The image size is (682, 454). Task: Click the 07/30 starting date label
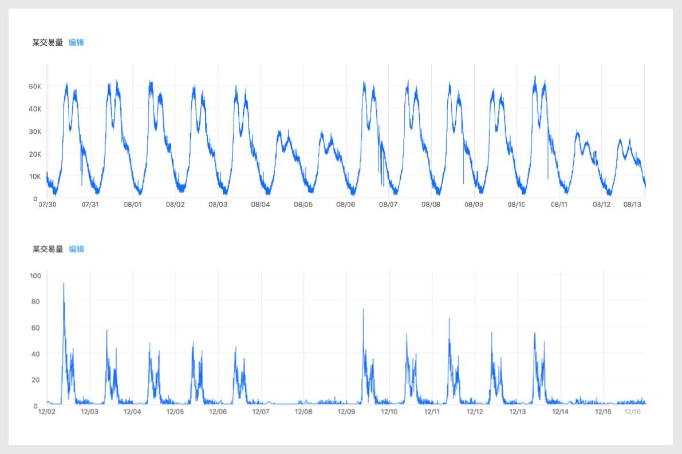[x=47, y=205]
